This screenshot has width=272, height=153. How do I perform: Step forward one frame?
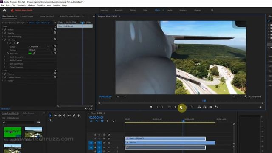tap(187, 107)
